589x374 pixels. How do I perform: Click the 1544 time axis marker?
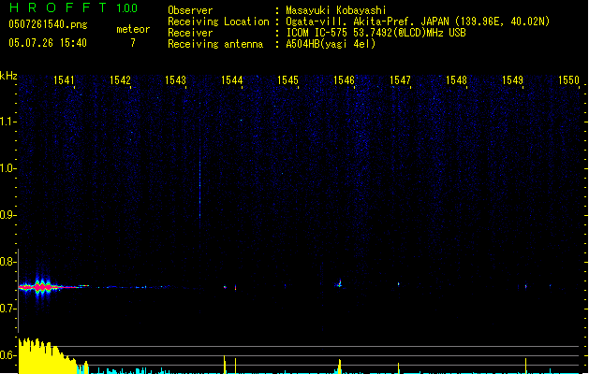click(x=232, y=80)
